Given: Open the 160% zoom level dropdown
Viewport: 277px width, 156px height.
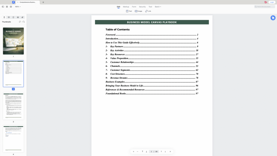Looking at the screenshot, I should click(x=18, y=7).
